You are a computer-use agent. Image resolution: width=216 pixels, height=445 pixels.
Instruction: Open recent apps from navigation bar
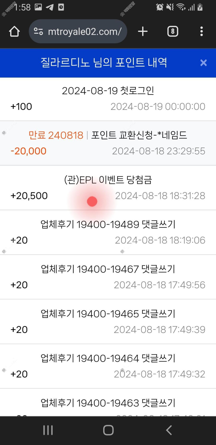point(48,430)
